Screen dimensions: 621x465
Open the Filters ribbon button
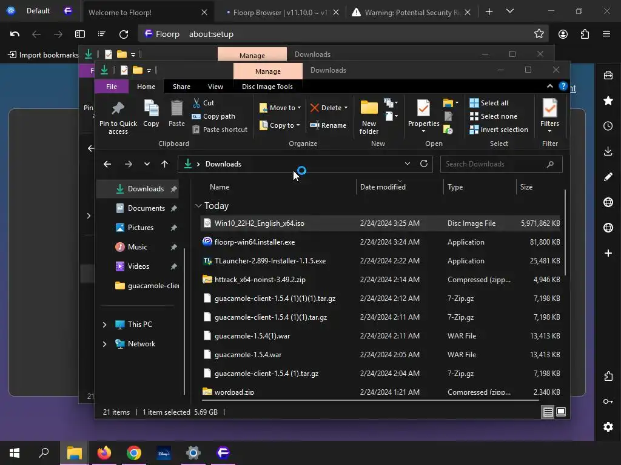coord(549,116)
